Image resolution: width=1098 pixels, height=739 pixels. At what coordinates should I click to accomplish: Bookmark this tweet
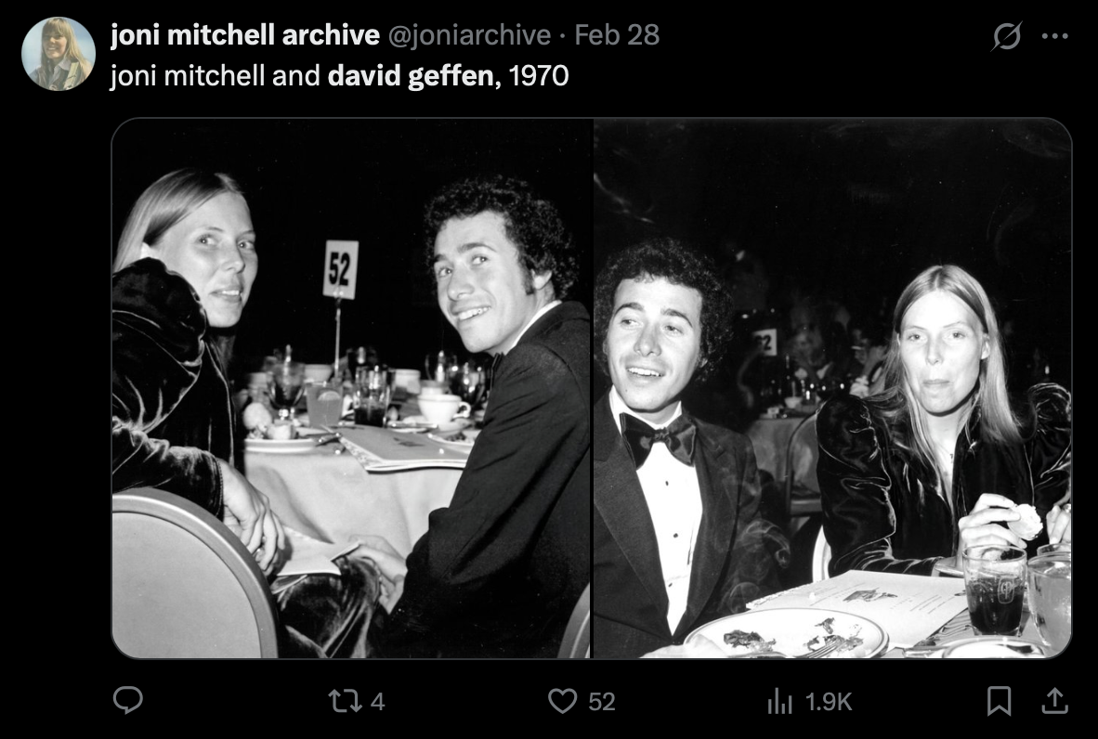tap(999, 701)
